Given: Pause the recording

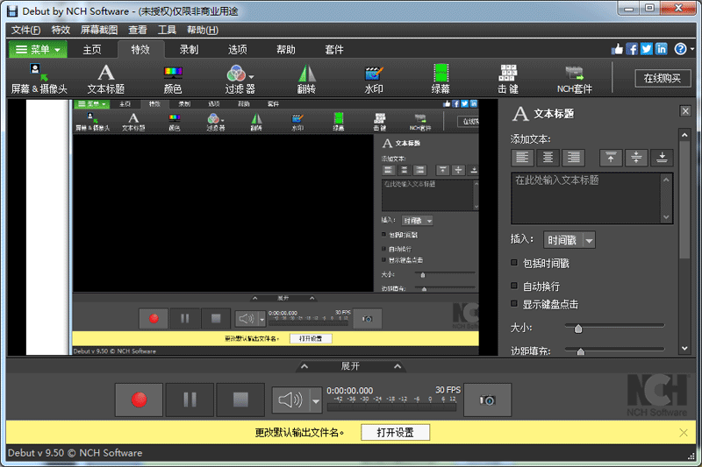Looking at the screenshot, I should [190, 400].
